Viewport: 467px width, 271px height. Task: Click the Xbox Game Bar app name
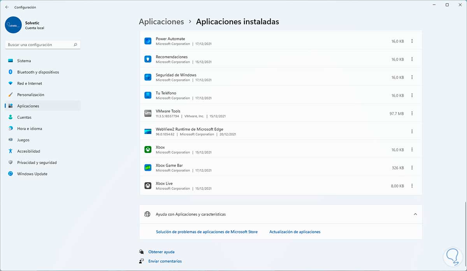pyautogui.click(x=169, y=165)
